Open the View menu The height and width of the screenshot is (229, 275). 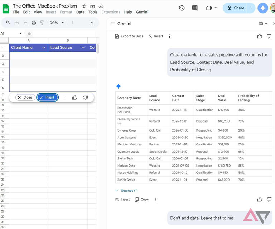(x=38, y=12)
